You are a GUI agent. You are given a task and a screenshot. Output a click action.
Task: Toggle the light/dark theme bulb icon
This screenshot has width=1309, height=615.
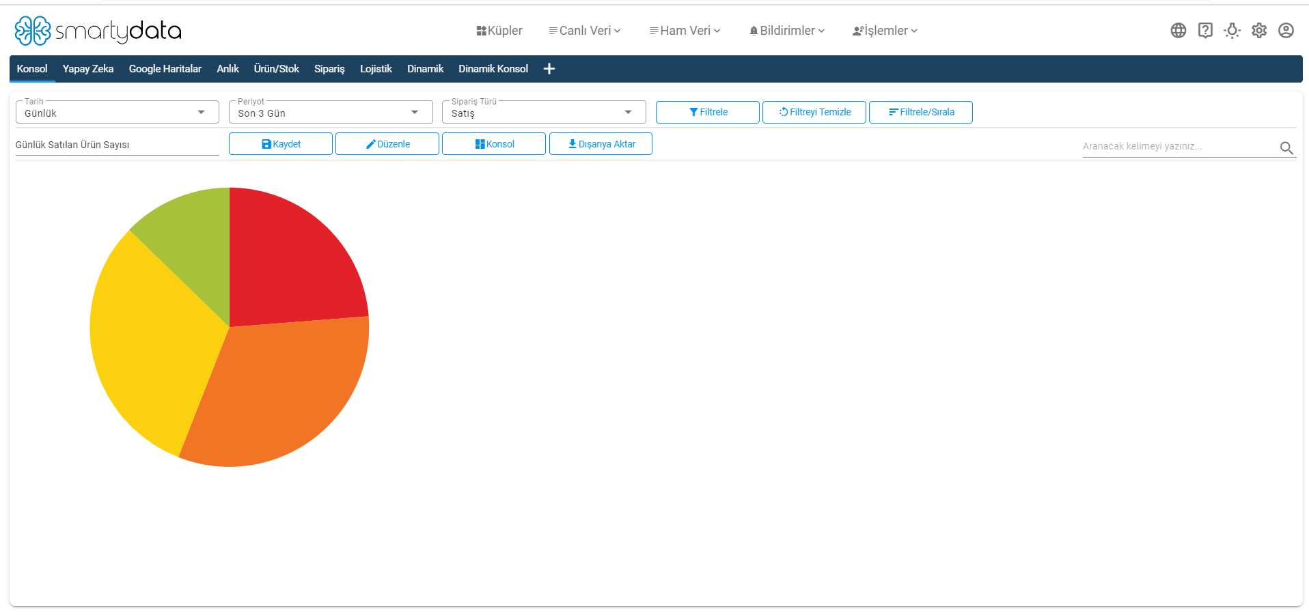pyautogui.click(x=1232, y=31)
